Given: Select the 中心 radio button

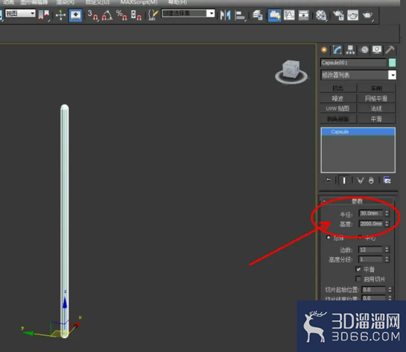Looking at the screenshot, I should pyautogui.click(x=360, y=237).
